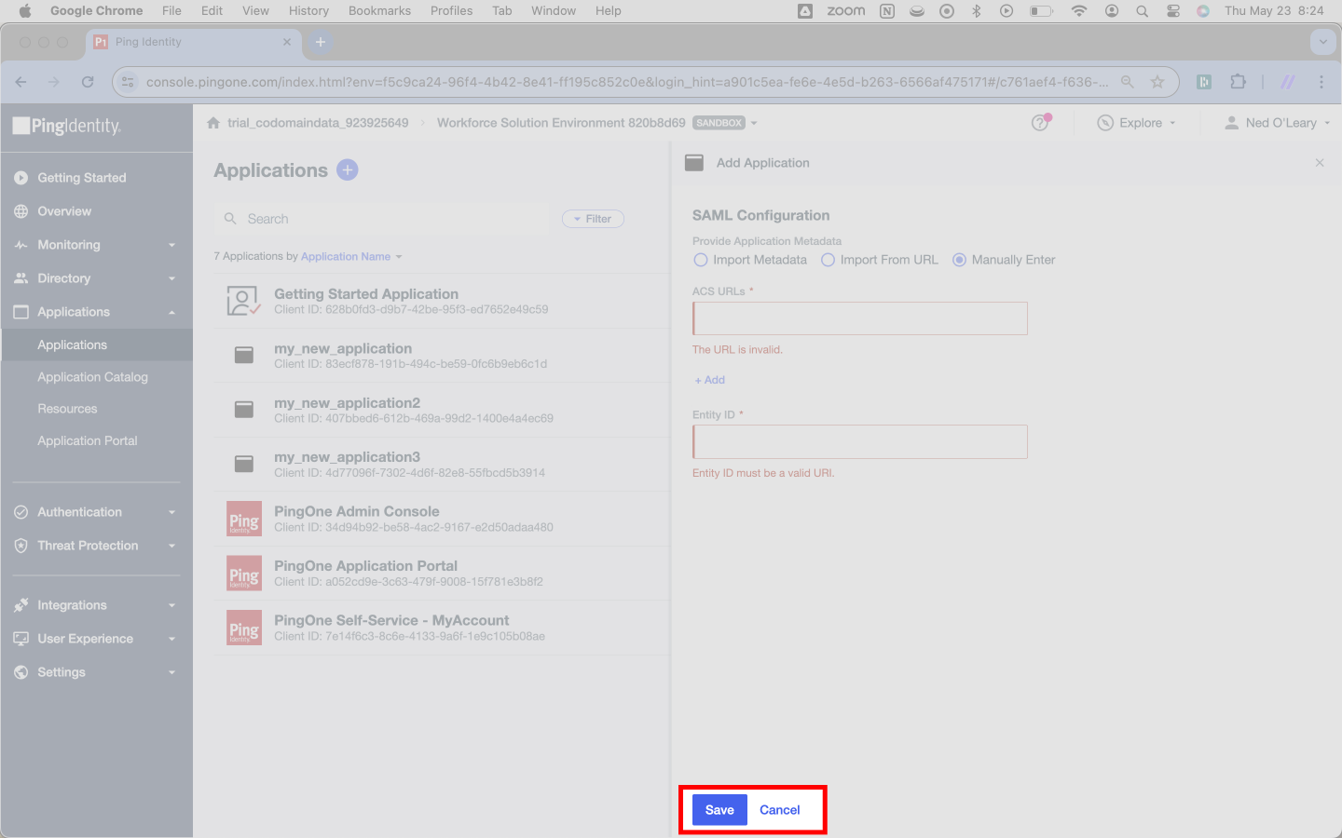Open the Bookmarks menu in menu bar
The height and width of the screenshot is (838, 1342).
(379, 10)
